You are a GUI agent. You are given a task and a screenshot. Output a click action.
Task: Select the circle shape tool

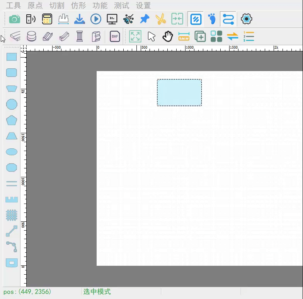point(12,104)
